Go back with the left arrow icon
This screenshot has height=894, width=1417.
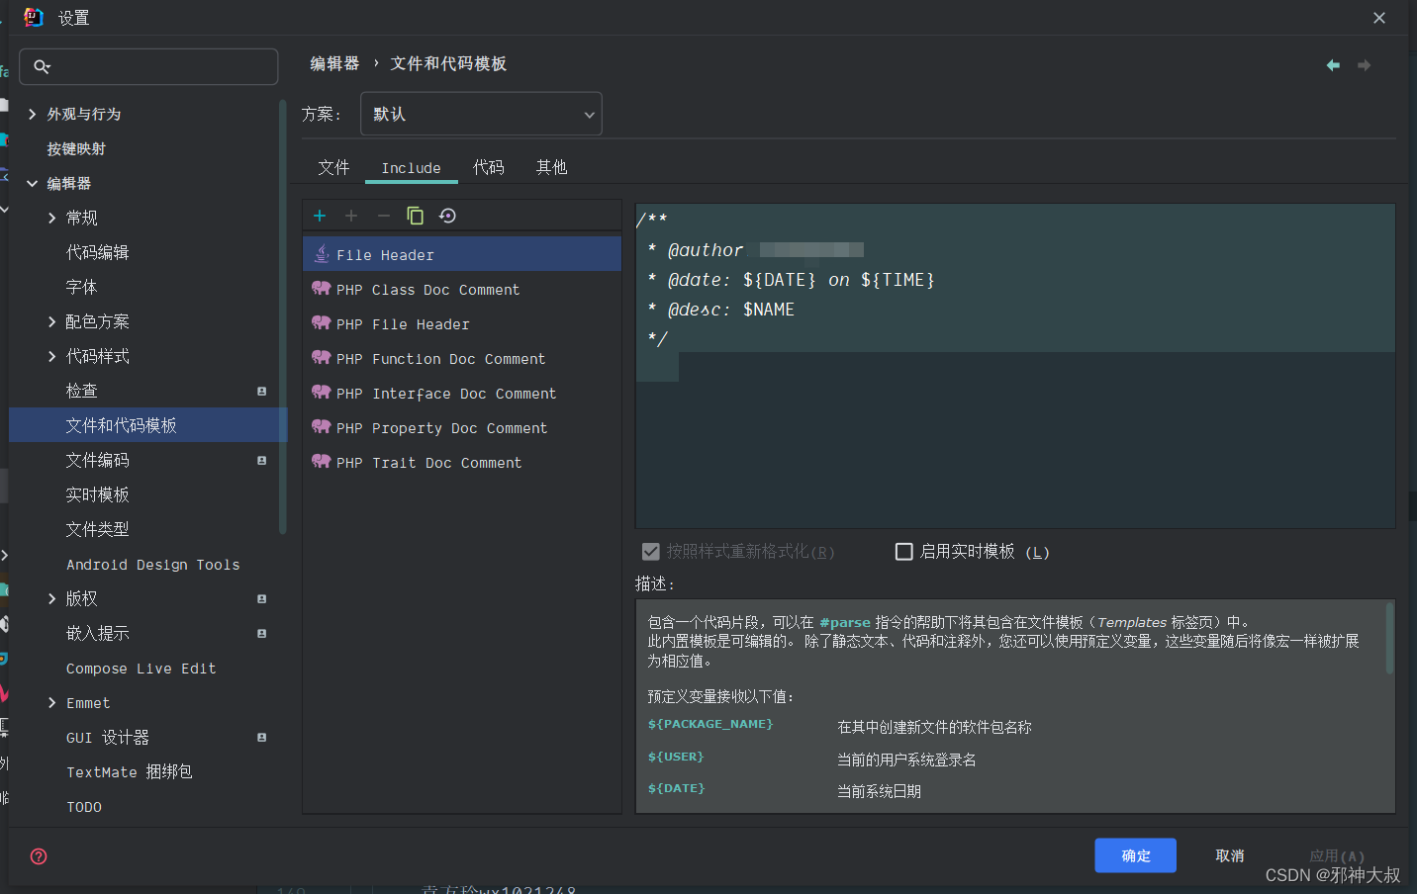tap(1333, 65)
